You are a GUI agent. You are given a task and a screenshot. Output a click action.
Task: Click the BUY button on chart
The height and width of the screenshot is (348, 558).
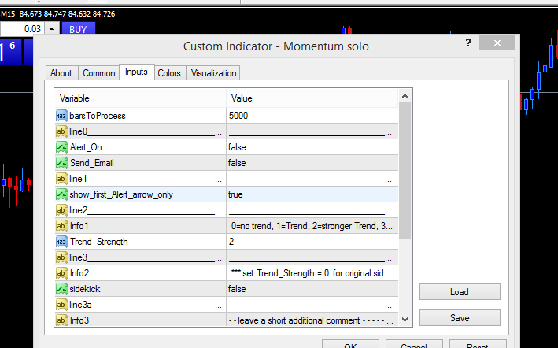(78, 29)
